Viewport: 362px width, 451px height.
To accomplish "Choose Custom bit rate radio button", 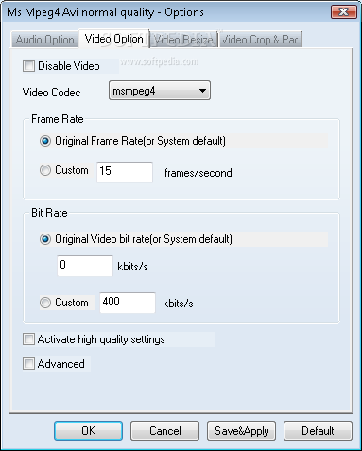I will tap(45, 303).
